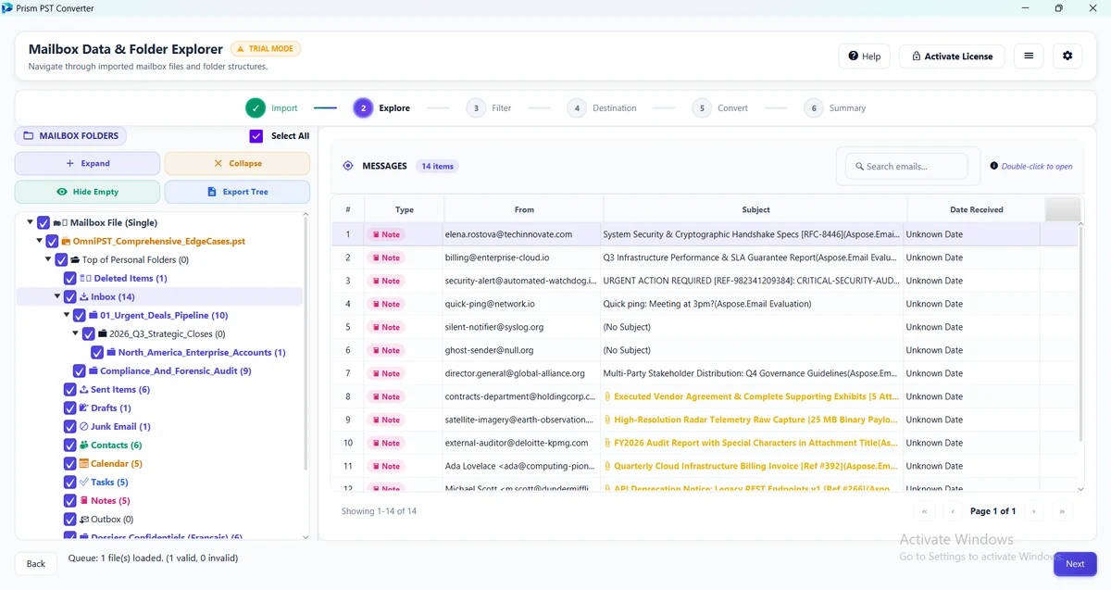The height and width of the screenshot is (590, 1111).
Task: Select message from billing@enterprise-cloud.io
Action: coord(705,257)
